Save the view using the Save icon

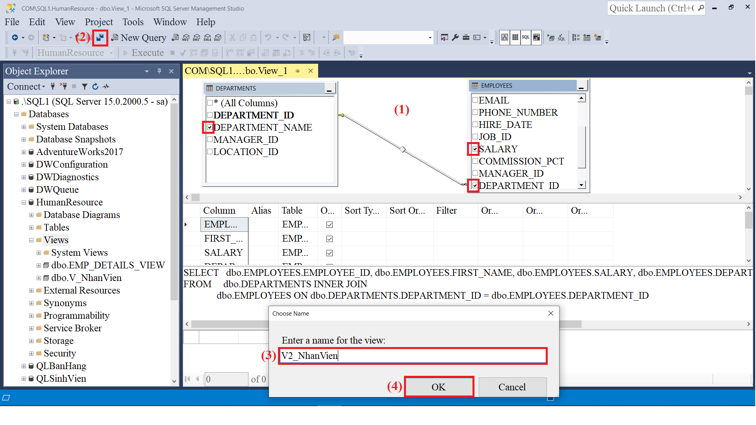click(x=100, y=37)
